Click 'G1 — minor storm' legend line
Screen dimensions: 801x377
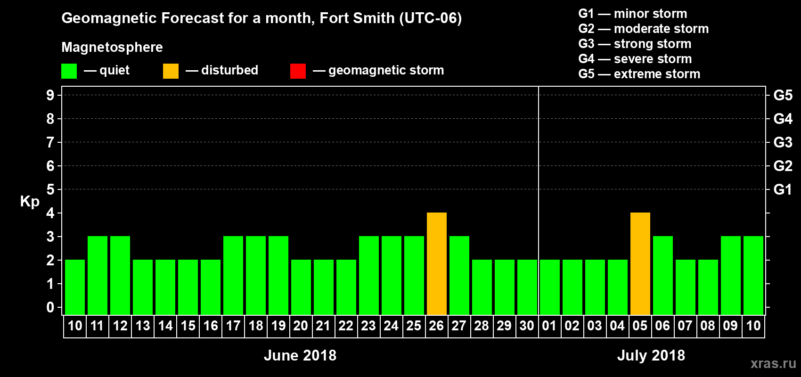[x=633, y=14]
